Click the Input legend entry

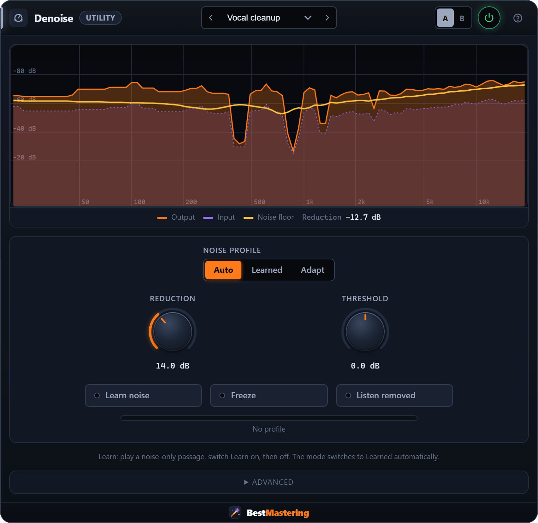point(219,217)
